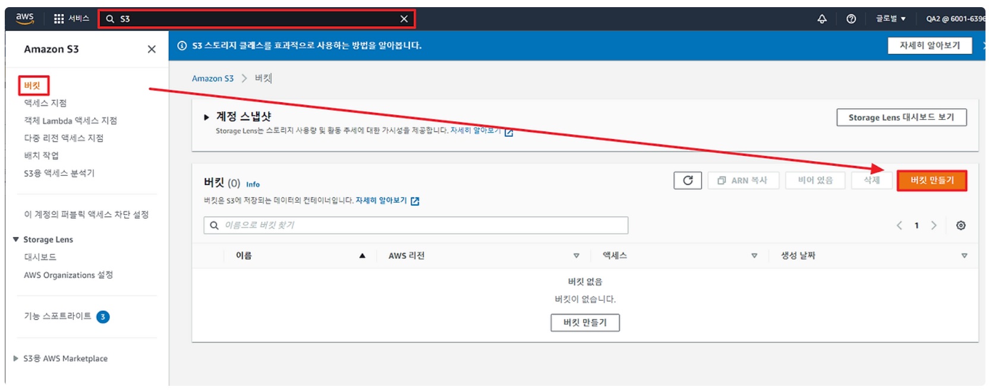Open the 글로벌 region dropdown
Screen dimensions: 989x390
coord(890,18)
